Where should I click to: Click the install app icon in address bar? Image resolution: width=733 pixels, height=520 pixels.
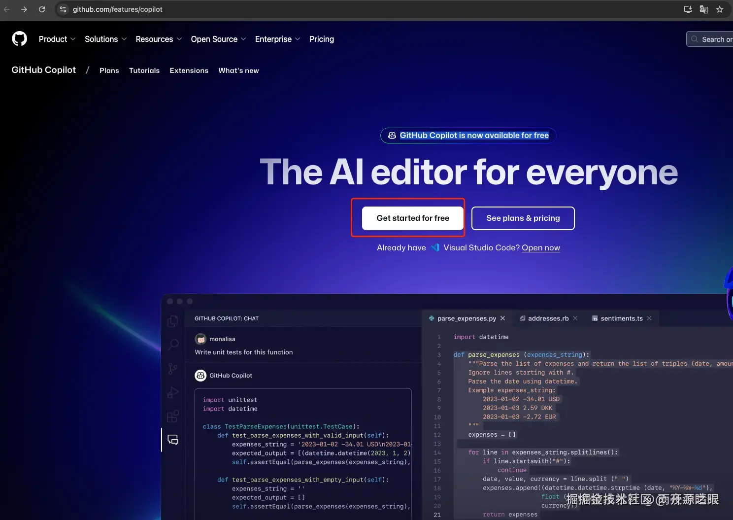coord(688,9)
